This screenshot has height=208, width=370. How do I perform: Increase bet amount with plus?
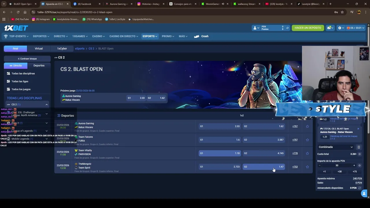[x=354, y=166]
